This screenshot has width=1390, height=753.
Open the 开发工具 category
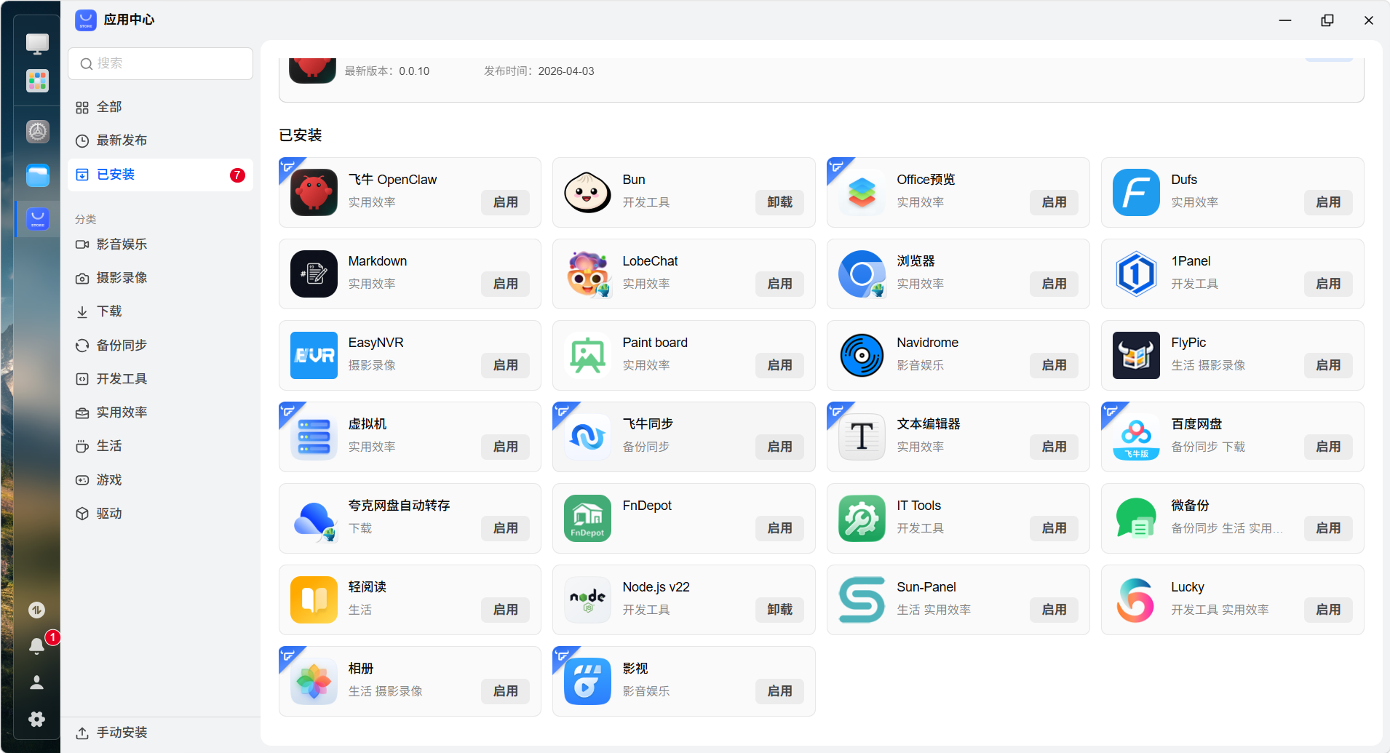[122, 378]
